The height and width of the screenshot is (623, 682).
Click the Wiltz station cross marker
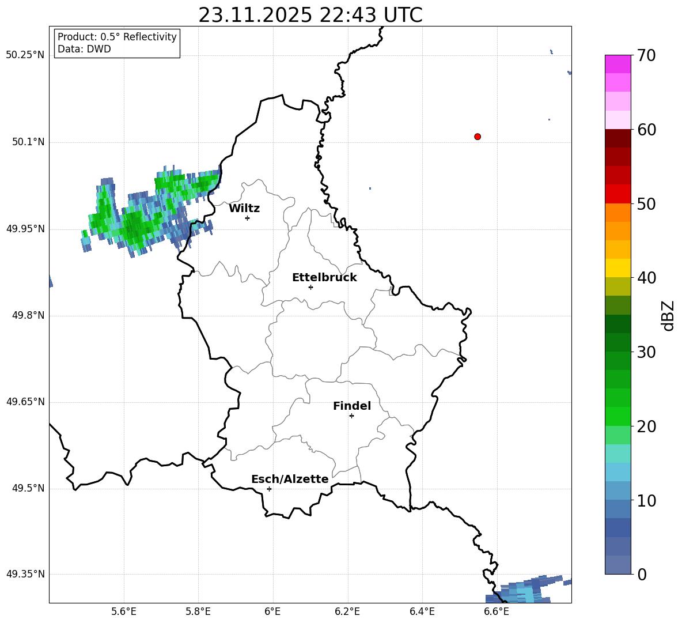coord(248,218)
